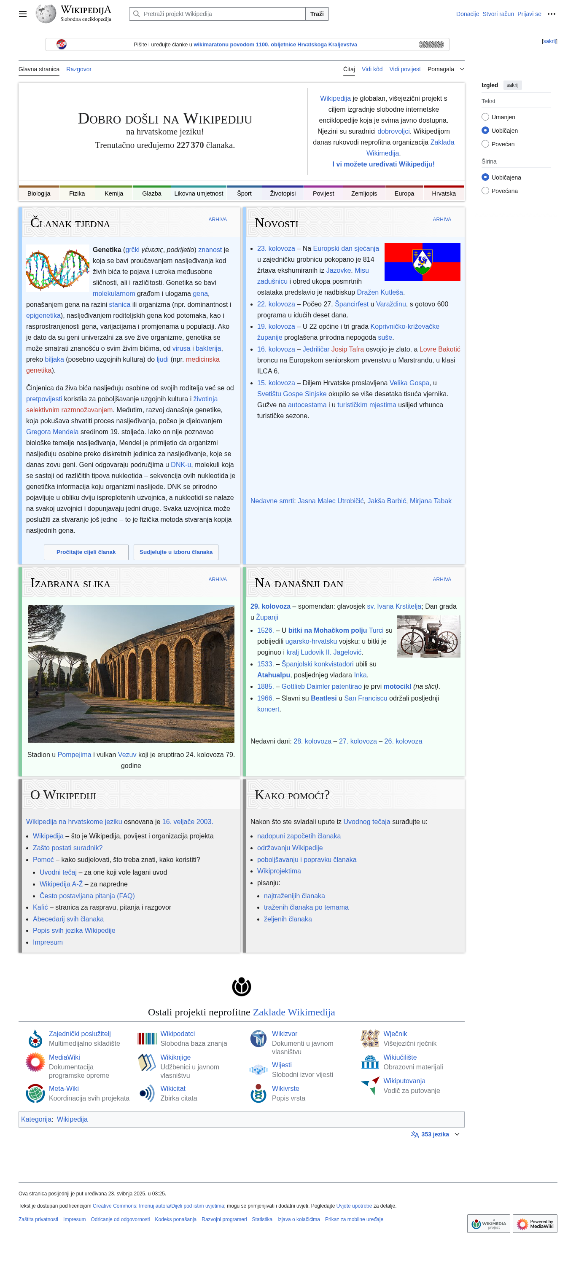Open the Wikiquote icon

pos(147,1093)
